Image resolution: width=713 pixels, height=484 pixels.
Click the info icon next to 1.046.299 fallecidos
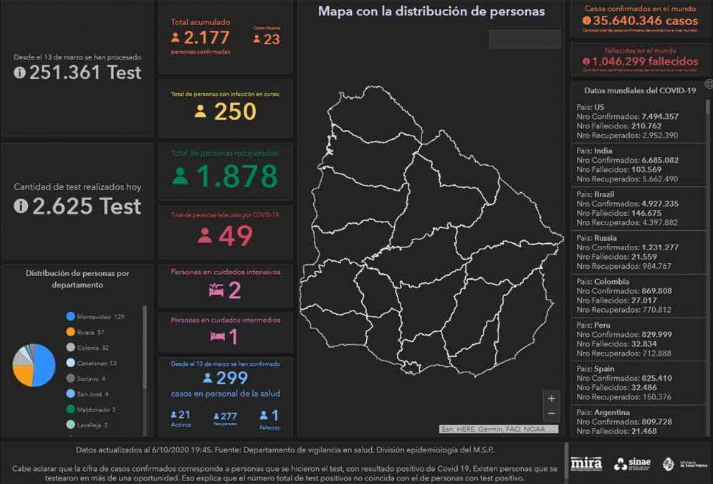click(x=587, y=62)
